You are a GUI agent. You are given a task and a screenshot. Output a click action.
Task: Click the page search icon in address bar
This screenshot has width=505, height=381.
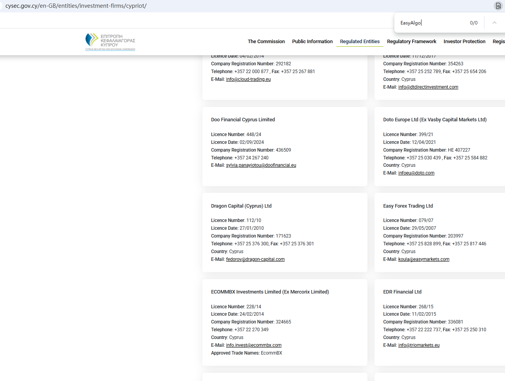pos(498,6)
